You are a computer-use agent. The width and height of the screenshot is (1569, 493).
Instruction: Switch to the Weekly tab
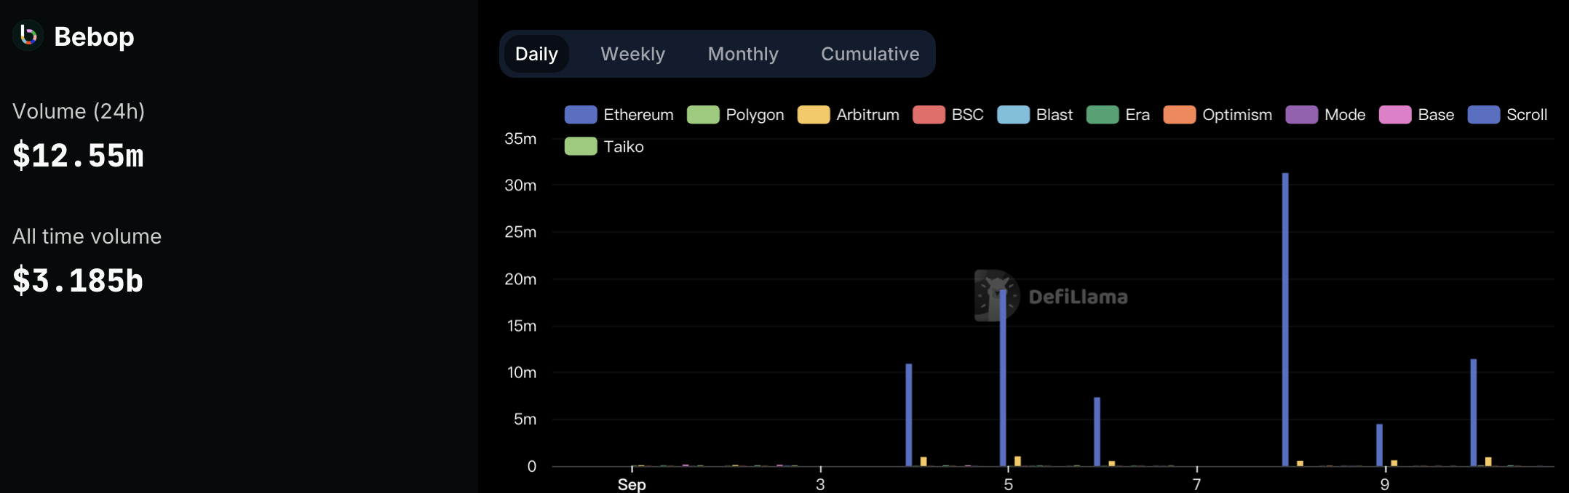coord(633,54)
